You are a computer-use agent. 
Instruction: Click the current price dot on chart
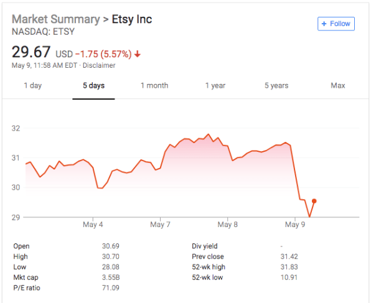click(x=314, y=201)
